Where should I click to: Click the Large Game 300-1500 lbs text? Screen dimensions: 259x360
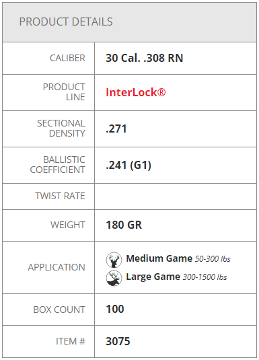pyautogui.click(x=176, y=277)
